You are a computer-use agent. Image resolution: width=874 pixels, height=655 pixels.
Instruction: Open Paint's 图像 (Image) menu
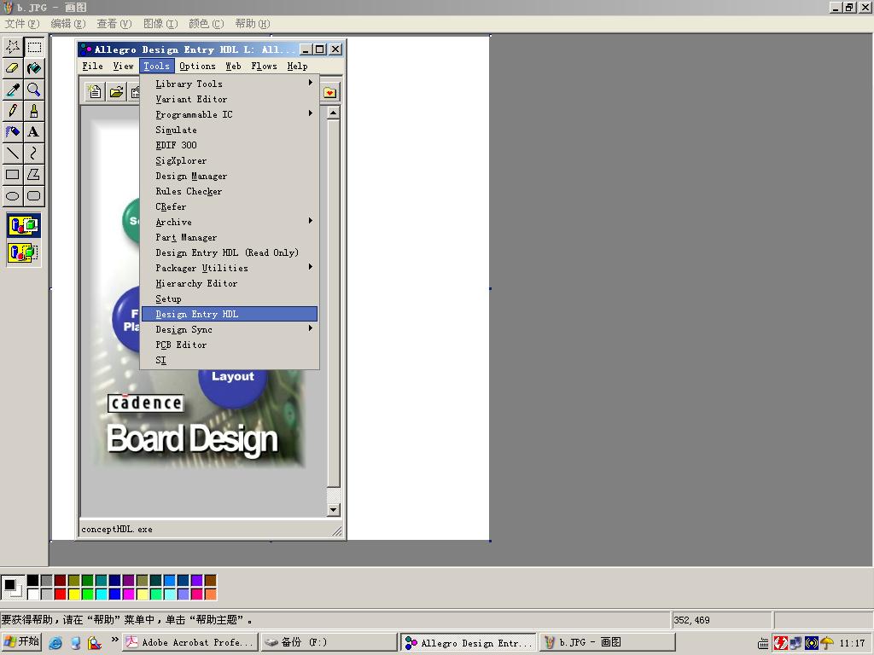pos(160,23)
